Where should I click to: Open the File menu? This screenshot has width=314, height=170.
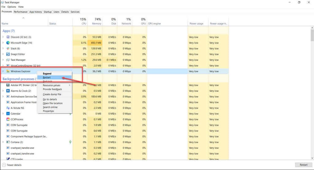pyautogui.click(x=3, y=7)
